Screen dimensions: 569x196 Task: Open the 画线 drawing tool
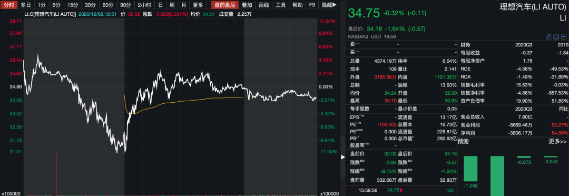[x=264, y=5]
